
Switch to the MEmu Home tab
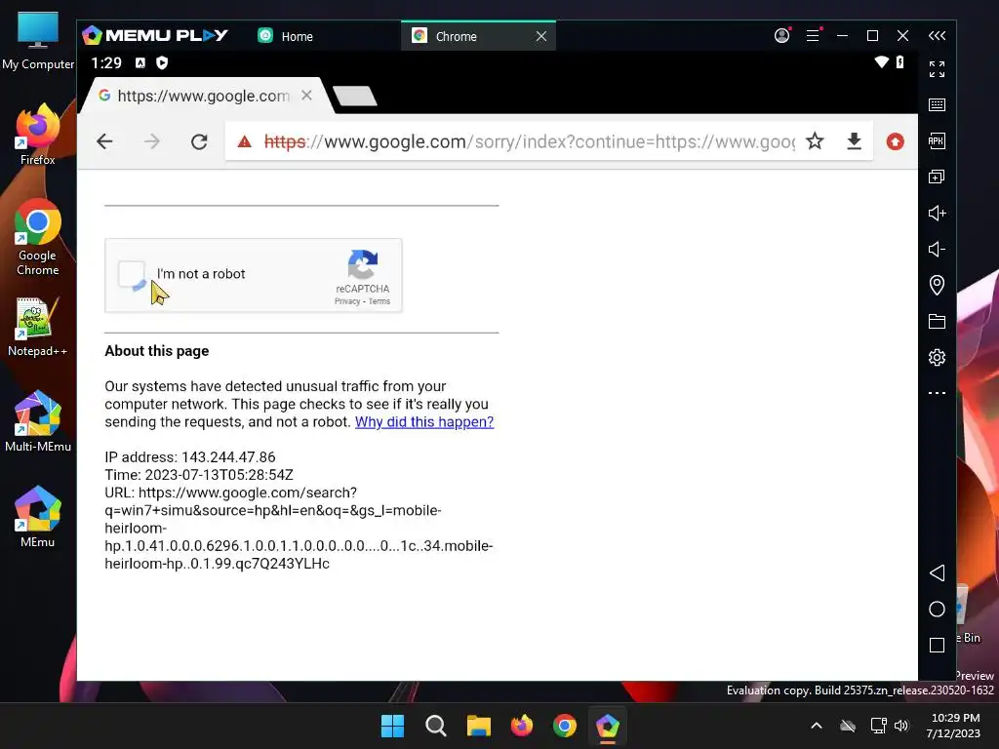[285, 36]
